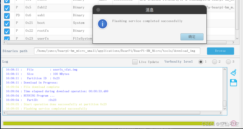
Task: Uncheck the userfs partition checkbox
Action: click(x=7, y=38)
